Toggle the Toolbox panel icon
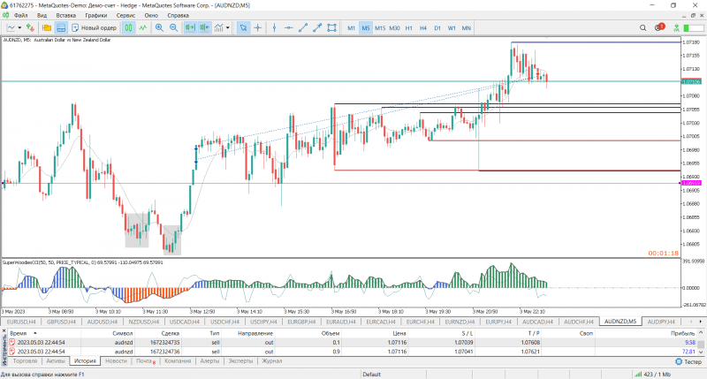The height and width of the screenshot is (379, 707). click(61, 28)
